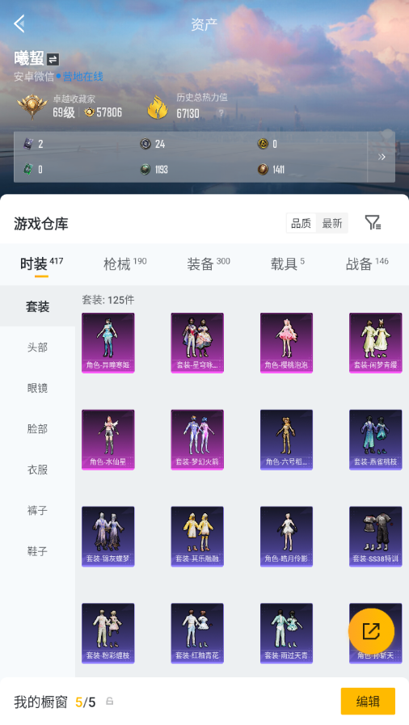Screen dimensions: 409x725
Task: Tap the silver coin icon showing 24
Action: point(145,144)
